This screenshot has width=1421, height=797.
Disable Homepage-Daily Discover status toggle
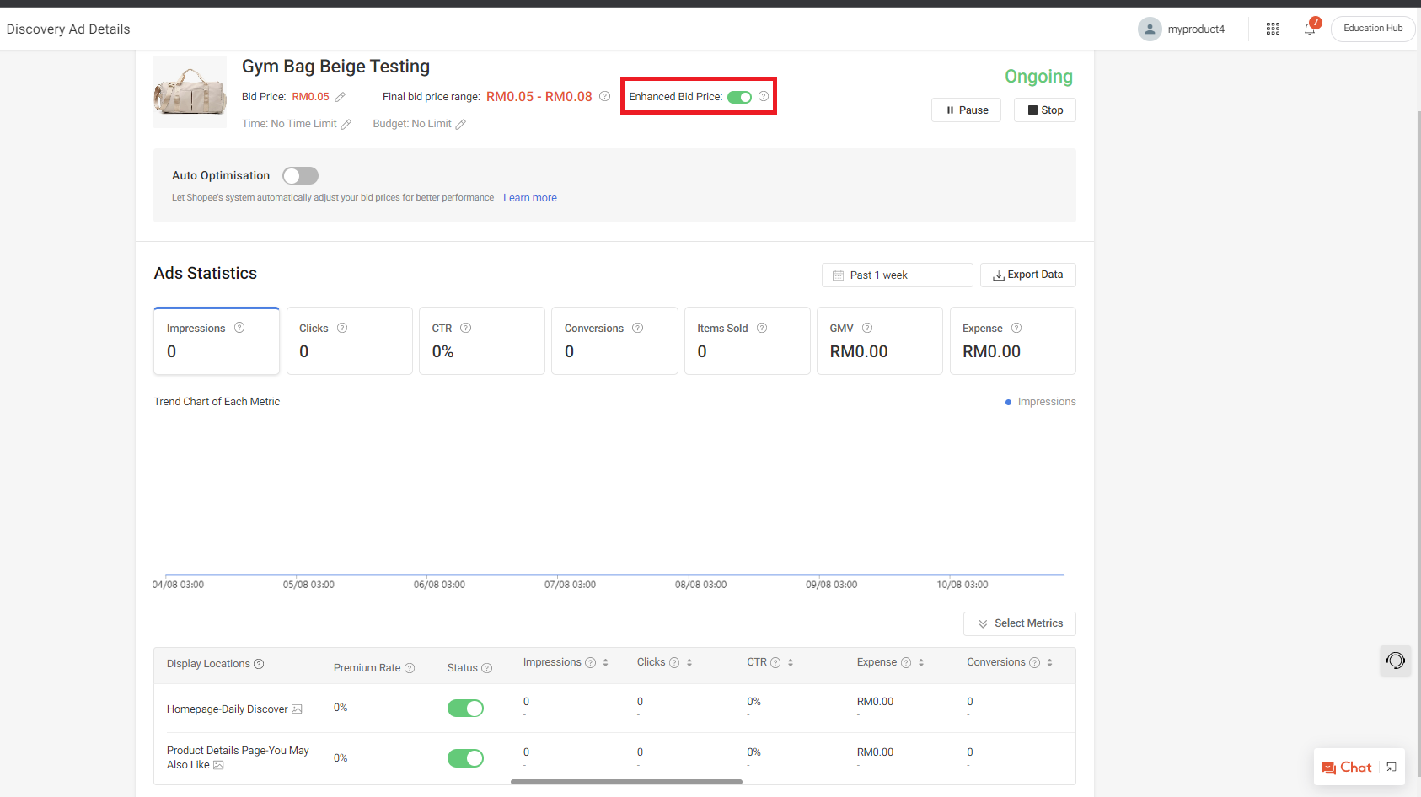[x=465, y=708]
